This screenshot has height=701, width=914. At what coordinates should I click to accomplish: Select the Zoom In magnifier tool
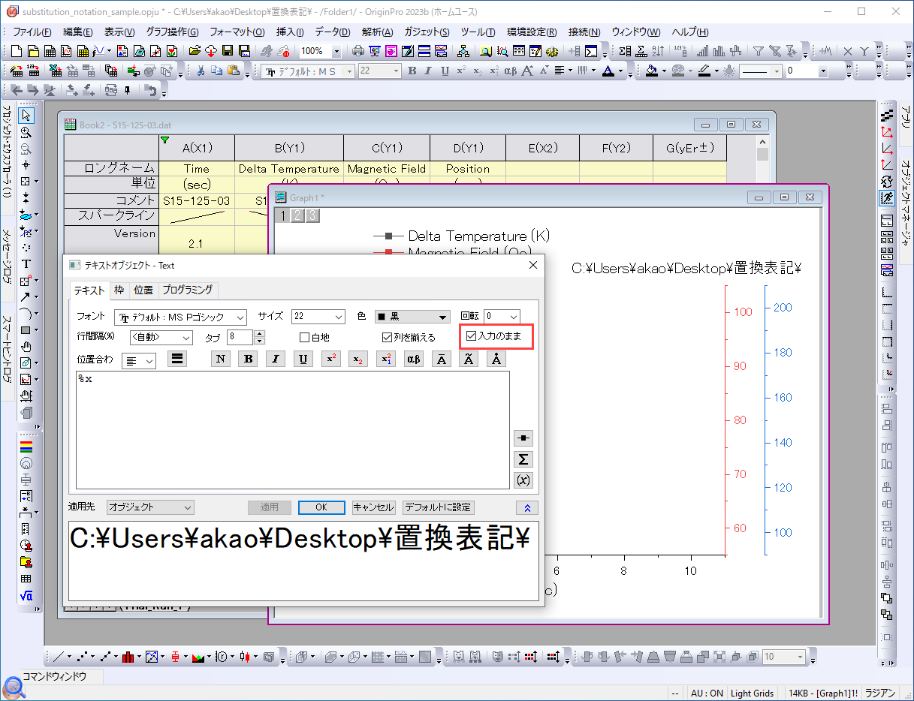26,131
